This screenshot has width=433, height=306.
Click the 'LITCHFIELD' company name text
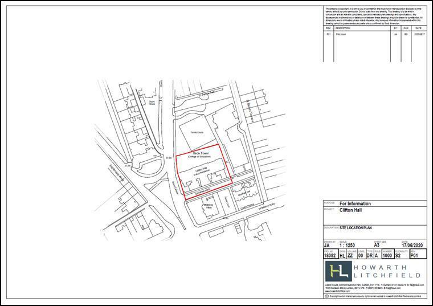387,275
